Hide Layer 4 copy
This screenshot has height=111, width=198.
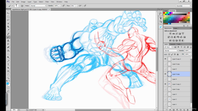(165, 74)
